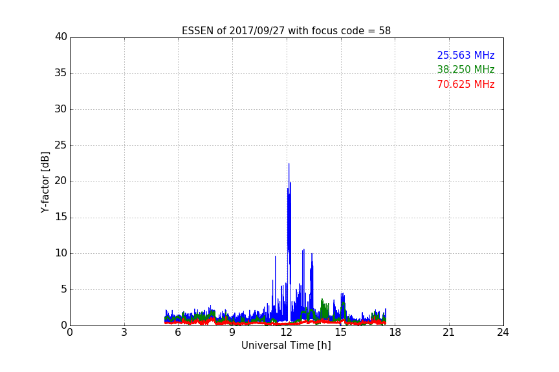Click the y-axis tick label "10"

click(61, 253)
